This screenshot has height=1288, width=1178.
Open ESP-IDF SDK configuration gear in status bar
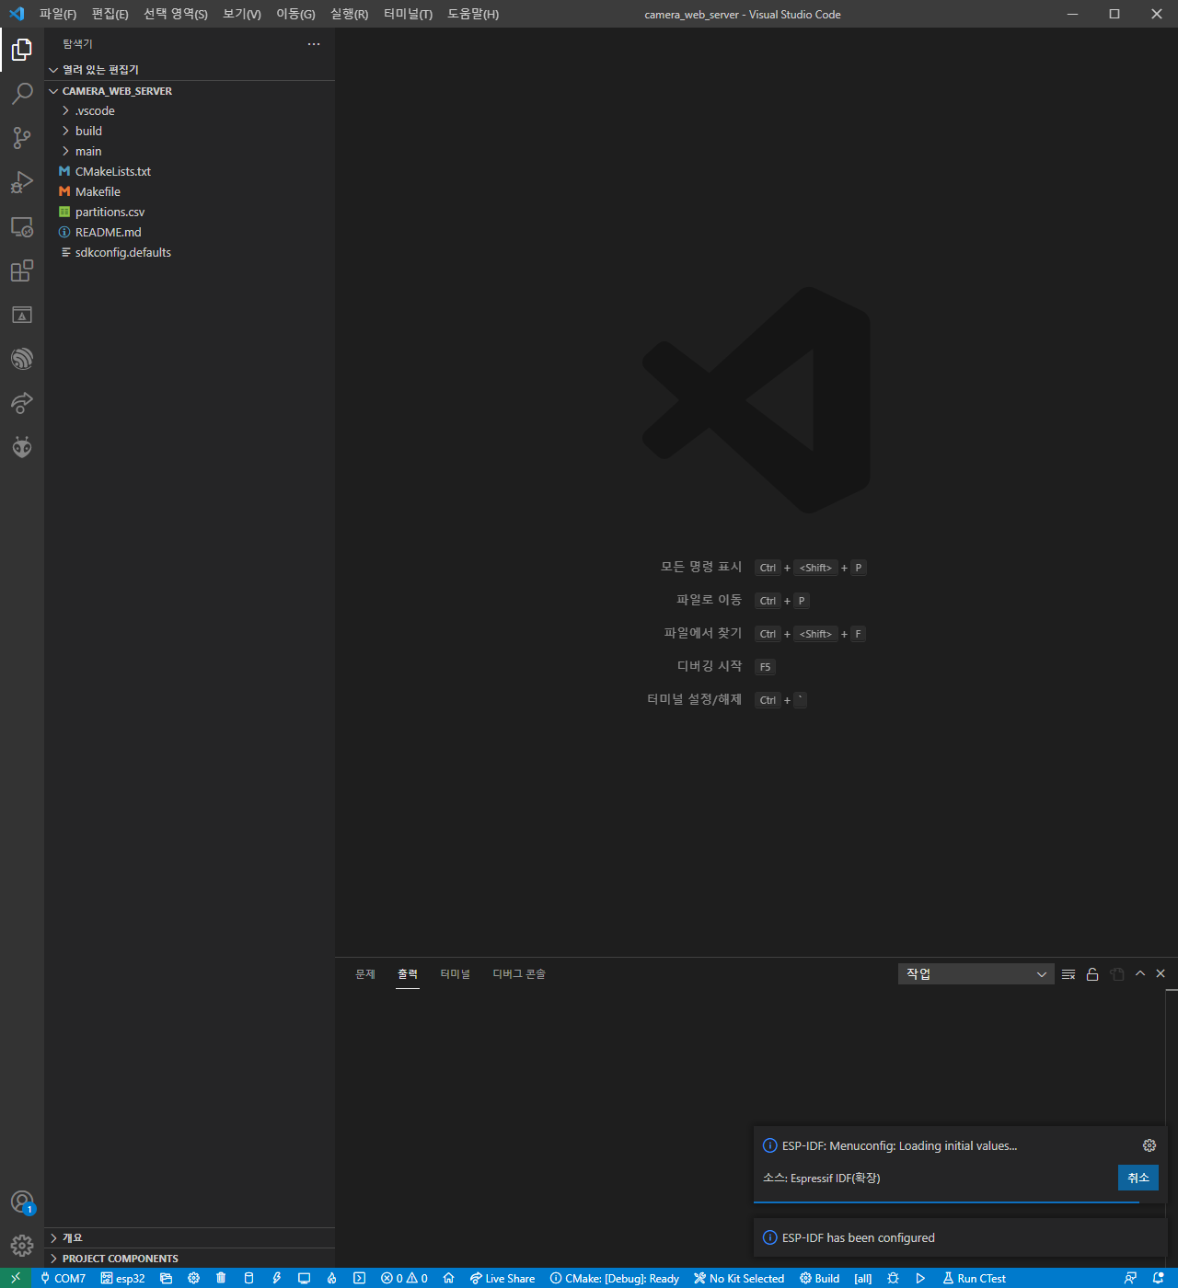click(193, 1278)
